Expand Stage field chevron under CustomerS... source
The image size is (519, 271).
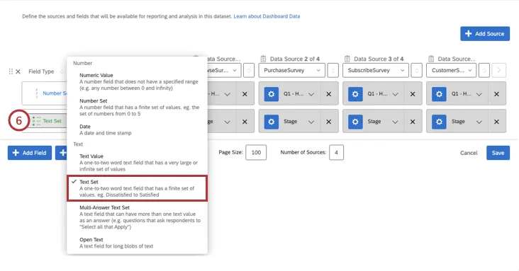(x=479, y=122)
